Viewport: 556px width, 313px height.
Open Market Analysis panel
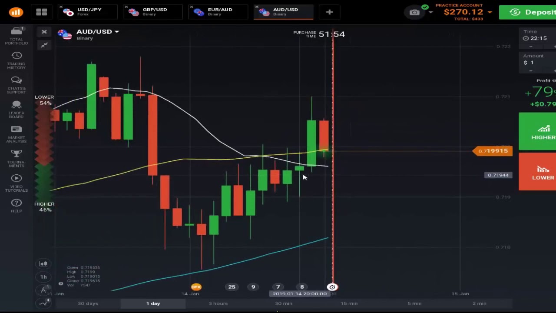17,134
